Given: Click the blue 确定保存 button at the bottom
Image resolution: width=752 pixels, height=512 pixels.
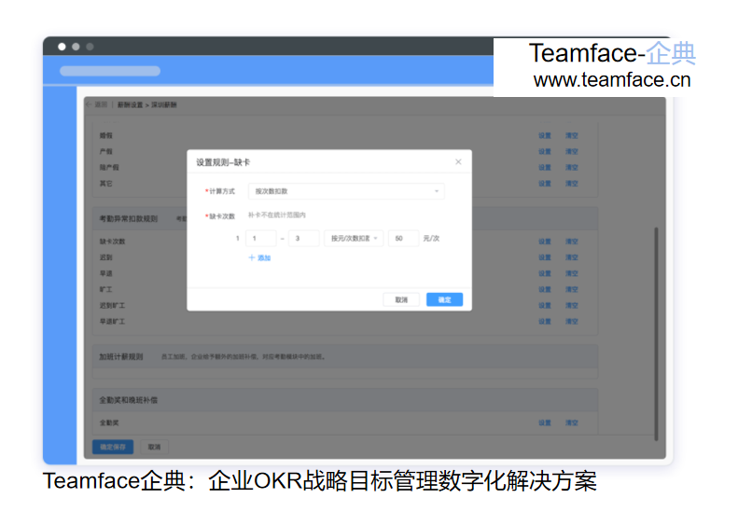Looking at the screenshot, I should coord(115,447).
